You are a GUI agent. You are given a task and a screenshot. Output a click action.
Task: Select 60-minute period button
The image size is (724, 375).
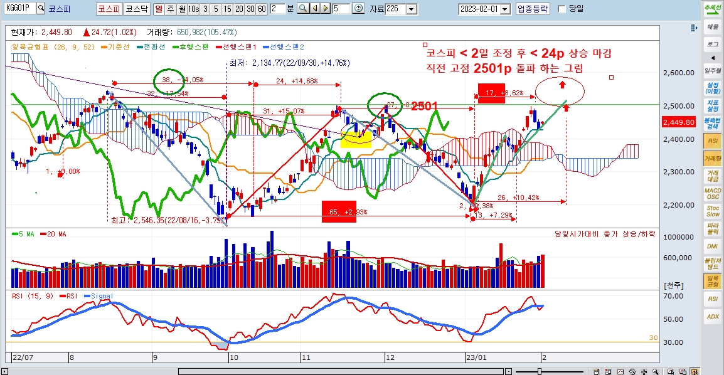click(262, 9)
